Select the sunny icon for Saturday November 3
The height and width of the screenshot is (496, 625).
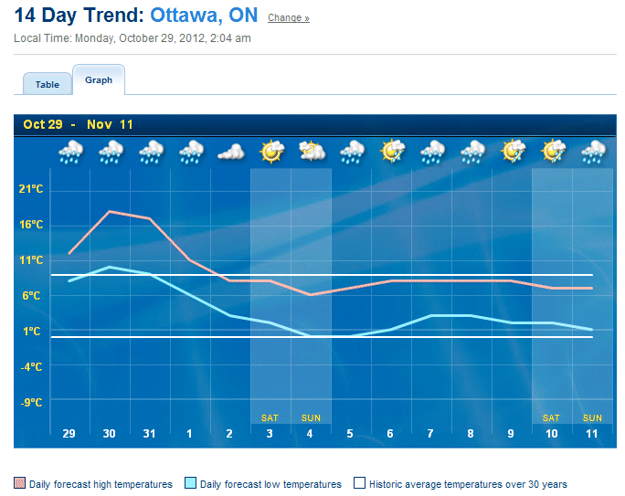271,151
